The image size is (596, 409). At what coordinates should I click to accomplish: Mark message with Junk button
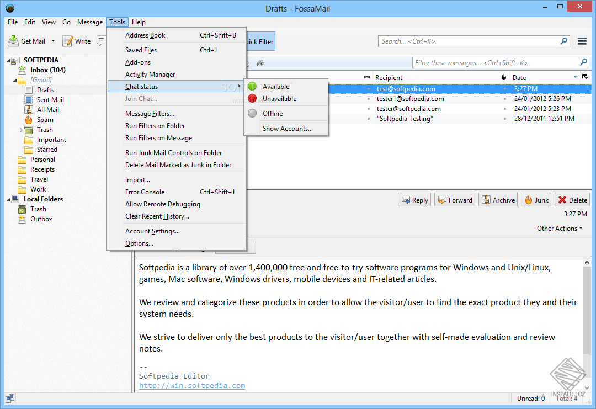click(x=536, y=200)
